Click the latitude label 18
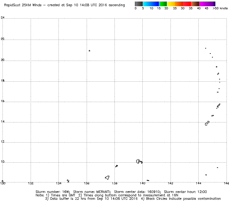This screenshot has width=229, height=201. pyautogui.click(x=2, y=81)
